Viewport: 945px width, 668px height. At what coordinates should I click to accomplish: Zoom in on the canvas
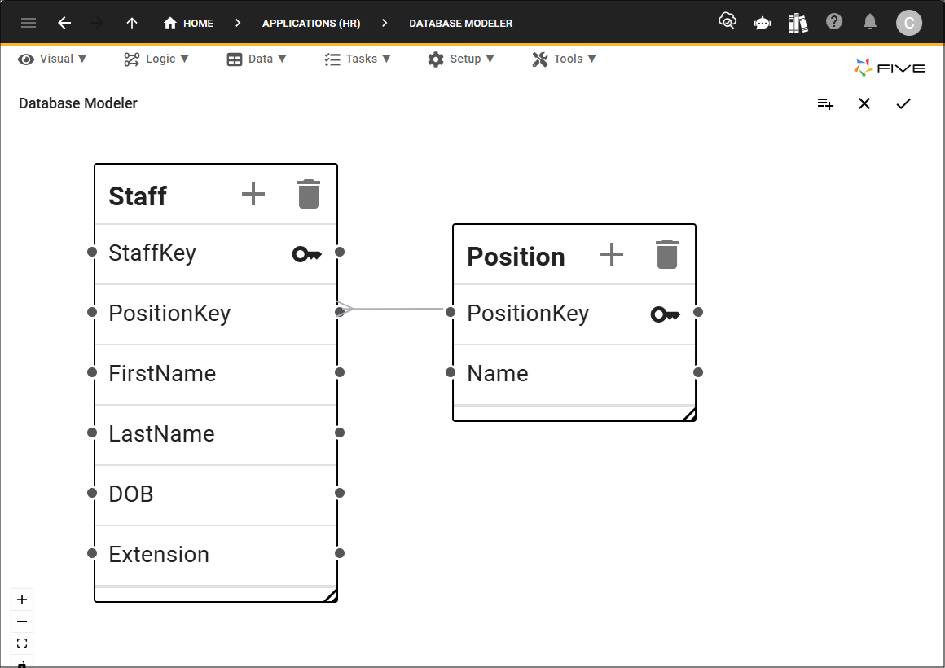22,600
